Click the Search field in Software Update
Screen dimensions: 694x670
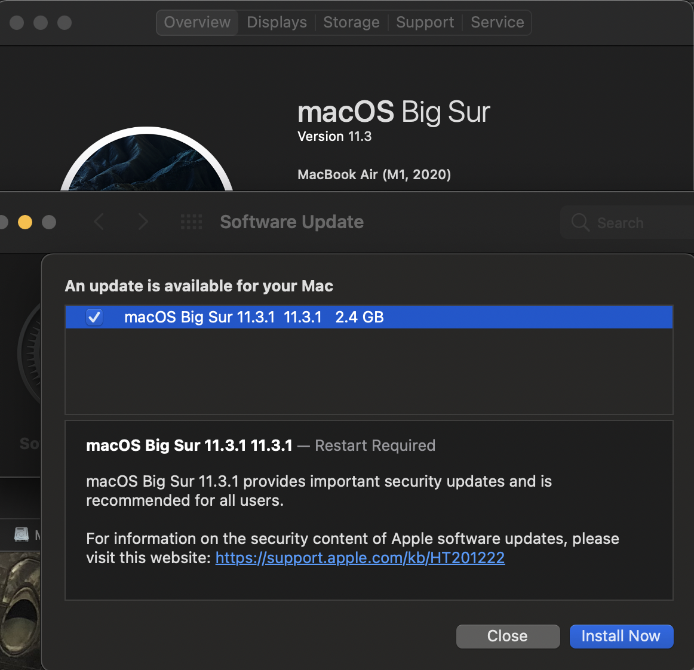click(x=627, y=222)
